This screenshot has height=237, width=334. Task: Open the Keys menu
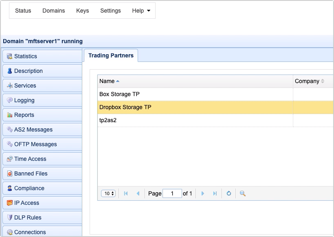[x=82, y=11]
